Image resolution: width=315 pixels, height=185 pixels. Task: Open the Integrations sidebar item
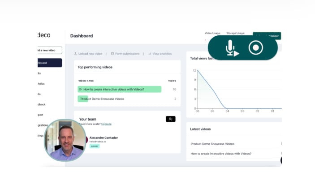(42, 125)
